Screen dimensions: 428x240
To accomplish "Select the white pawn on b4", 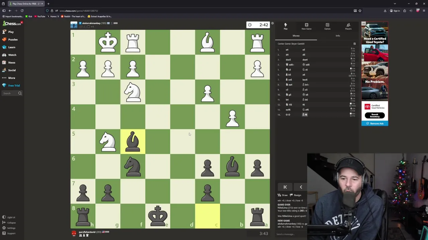I will [x=232, y=118].
